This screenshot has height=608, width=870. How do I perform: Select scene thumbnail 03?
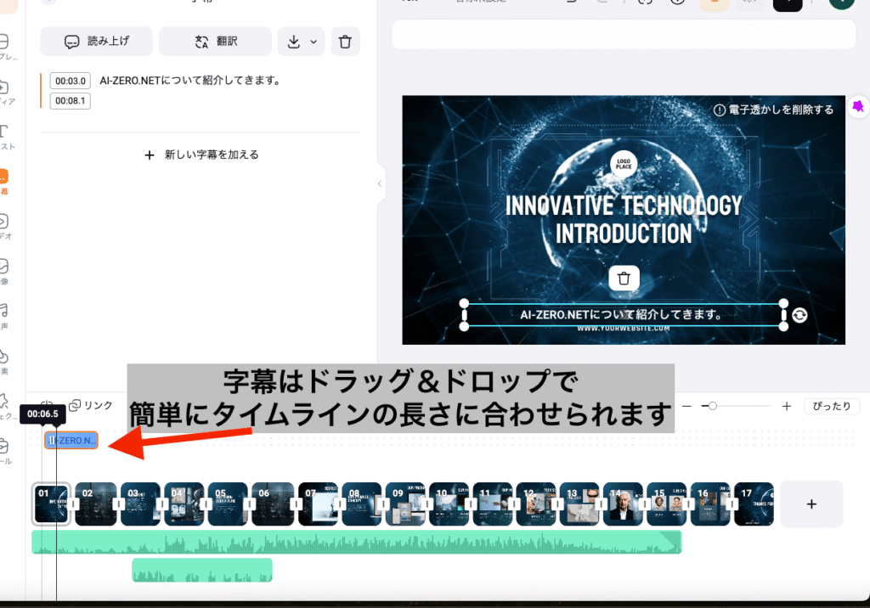pyautogui.click(x=140, y=504)
